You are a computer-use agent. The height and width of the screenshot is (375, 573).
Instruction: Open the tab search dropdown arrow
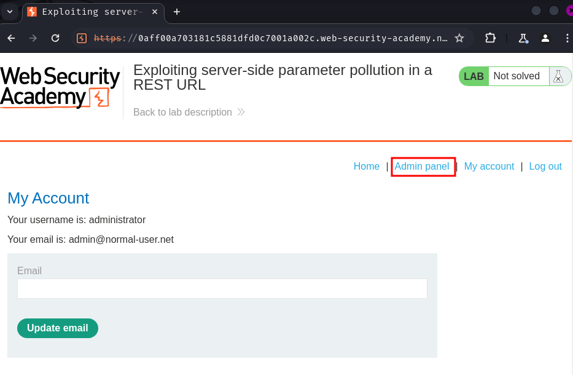10,12
